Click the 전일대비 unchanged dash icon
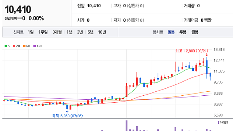The image size is (233, 131). pos(19,19)
